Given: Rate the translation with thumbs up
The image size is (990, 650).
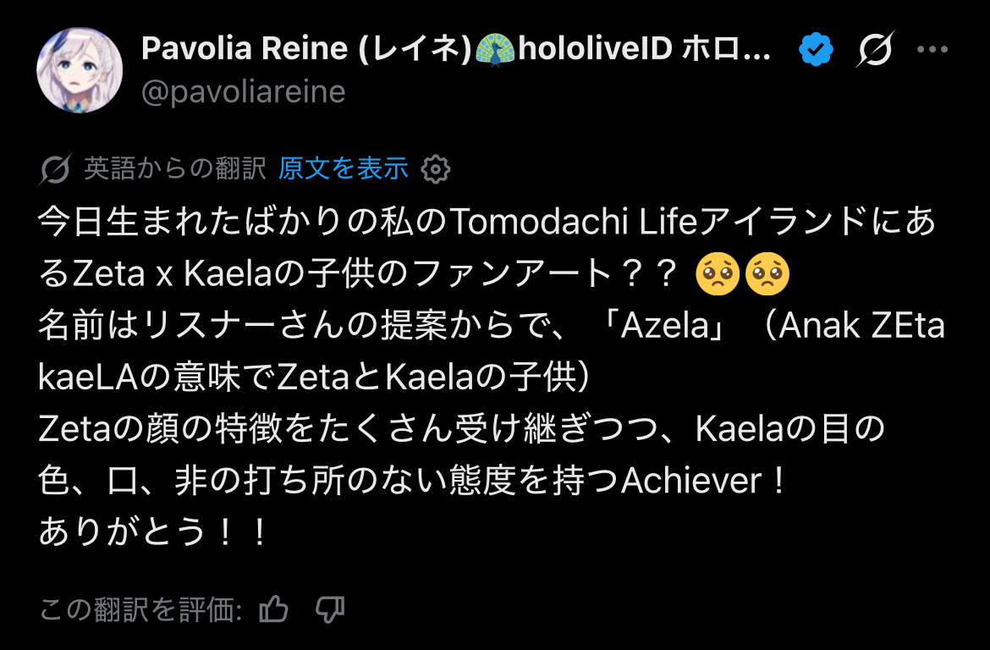Looking at the screenshot, I should point(274,609).
